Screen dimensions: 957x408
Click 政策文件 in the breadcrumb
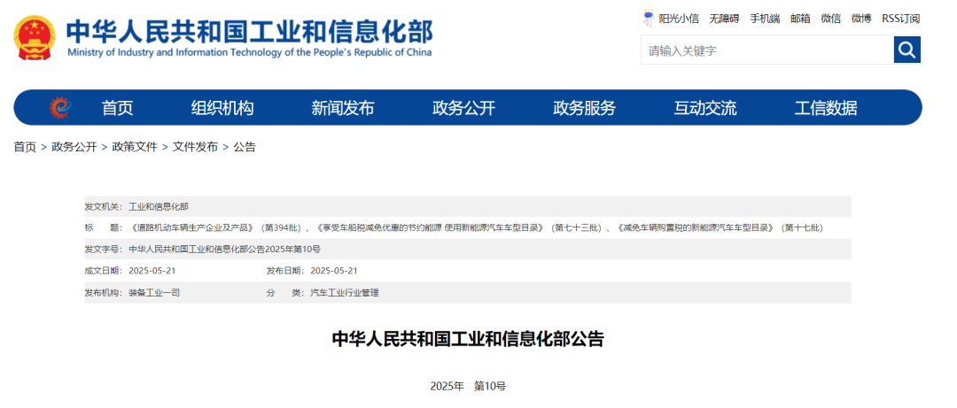point(135,147)
